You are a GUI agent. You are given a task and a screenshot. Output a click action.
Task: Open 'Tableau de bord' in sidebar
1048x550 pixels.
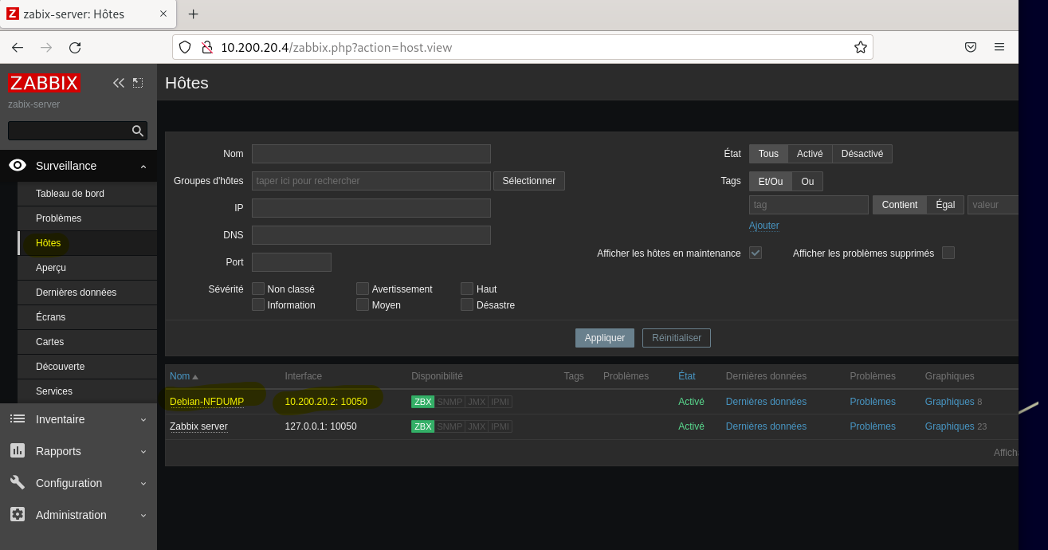click(x=70, y=194)
